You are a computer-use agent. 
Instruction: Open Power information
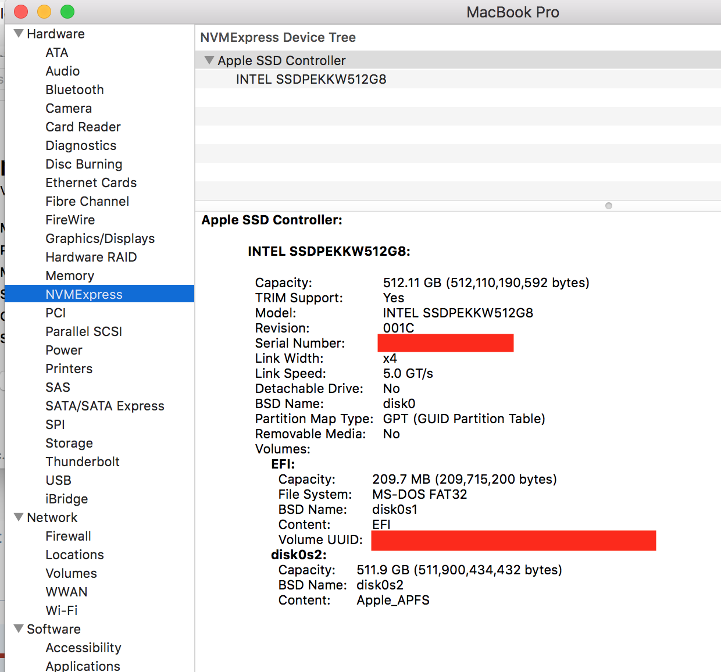(x=64, y=350)
